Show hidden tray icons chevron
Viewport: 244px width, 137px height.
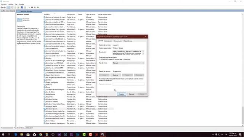(x=213, y=134)
